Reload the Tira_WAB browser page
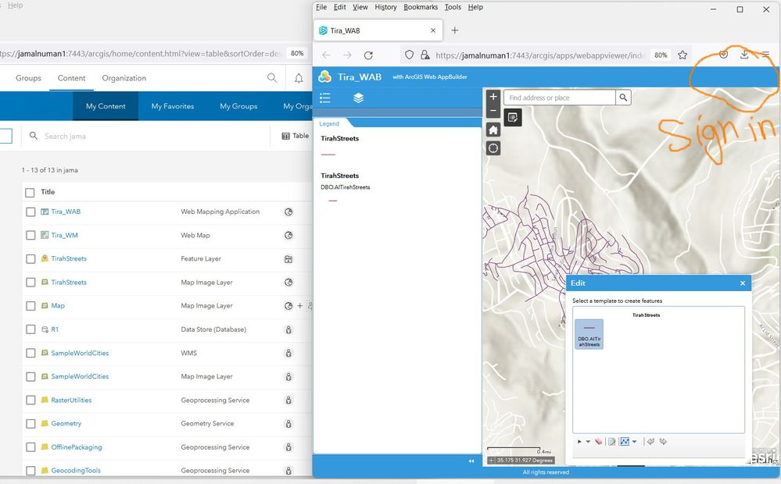781x484 pixels. pyautogui.click(x=368, y=55)
